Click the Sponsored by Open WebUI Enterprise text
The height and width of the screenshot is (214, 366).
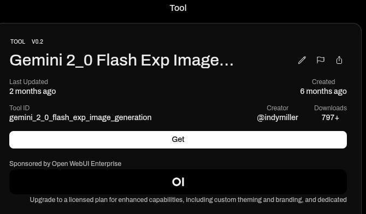click(65, 164)
